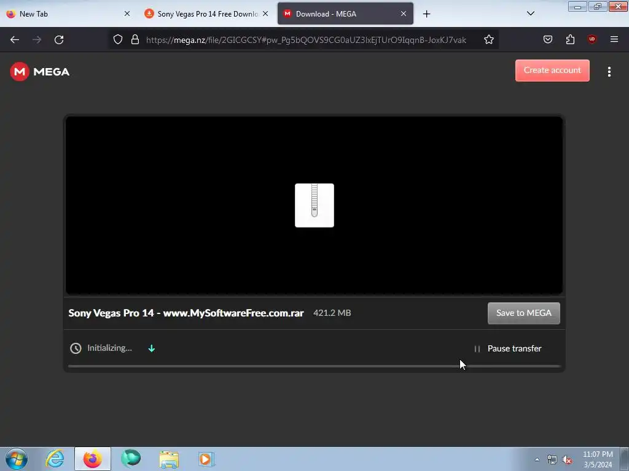The height and width of the screenshot is (471, 629).
Task: Launch Internet Explorer from the taskbar
Action: pos(55,459)
